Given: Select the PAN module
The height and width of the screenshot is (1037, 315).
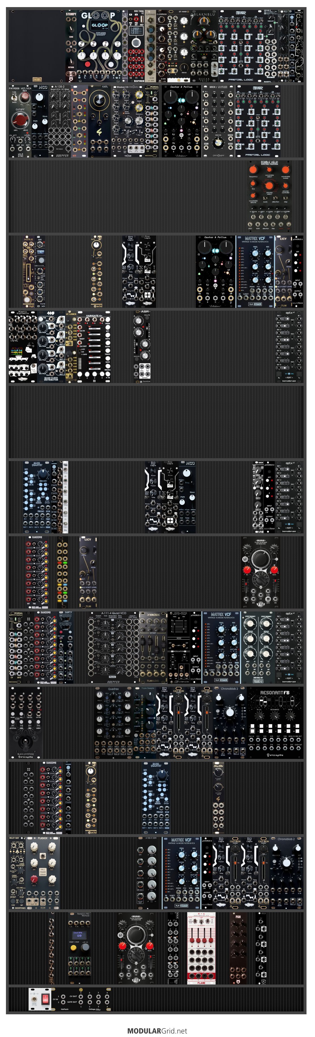Looking at the screenshot, I should click(x=238, y=948).
